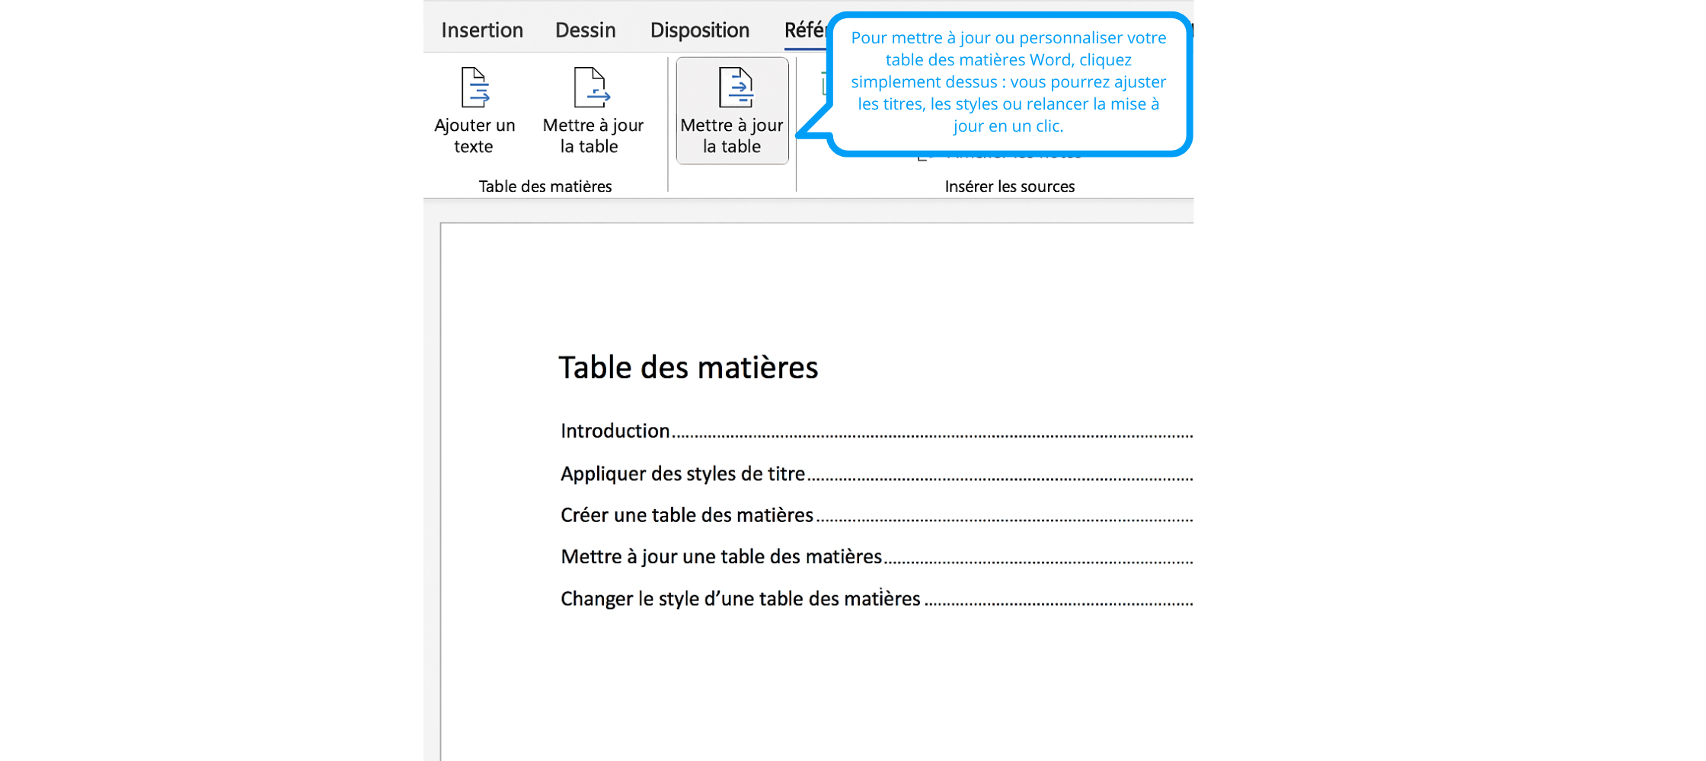
Task: Open the Insertion ribbon tab
Action: pos(482,30)
